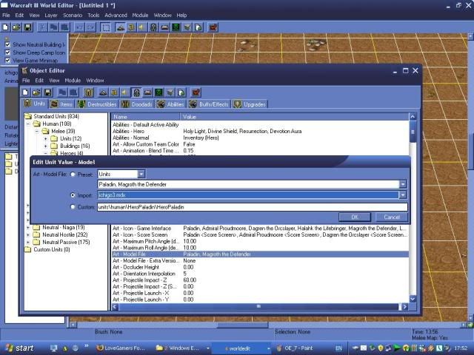Click Open folder icon in Object Editor toolbar
Image resolution: width=474 pixels, height=355 pixels.
(x=36, y=92)
